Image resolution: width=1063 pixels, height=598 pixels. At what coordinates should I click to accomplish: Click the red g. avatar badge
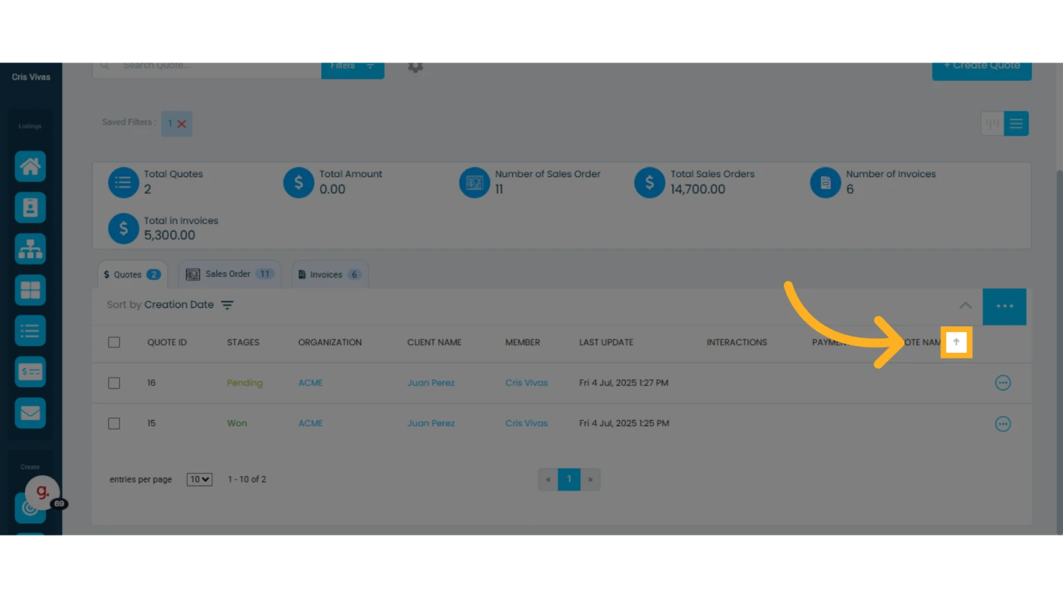click(x=42, y=492)
